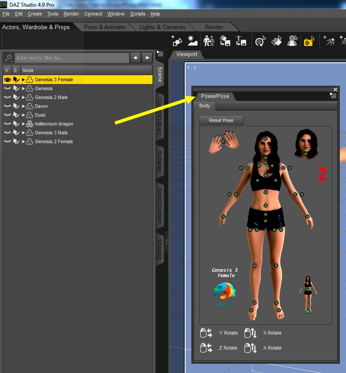346x373 pixels.
Task: Open the Transfer Utility two-figures icon
Action: point(209,41)
